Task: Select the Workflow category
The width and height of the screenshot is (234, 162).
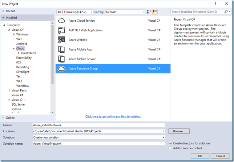Action: (x=23, y=86)
